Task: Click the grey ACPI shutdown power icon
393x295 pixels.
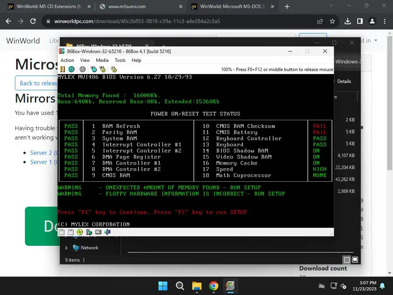Action: pyautogui.click(x=83, y=69)
